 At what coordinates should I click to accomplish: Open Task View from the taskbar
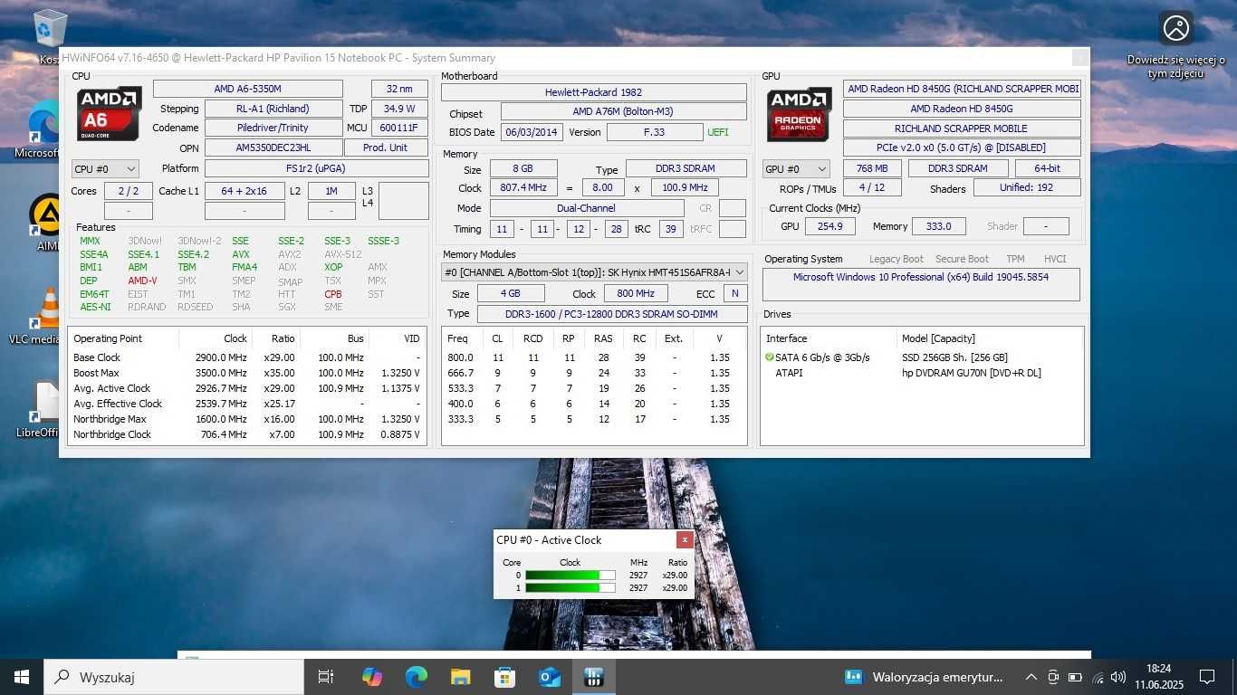[326, 677]
